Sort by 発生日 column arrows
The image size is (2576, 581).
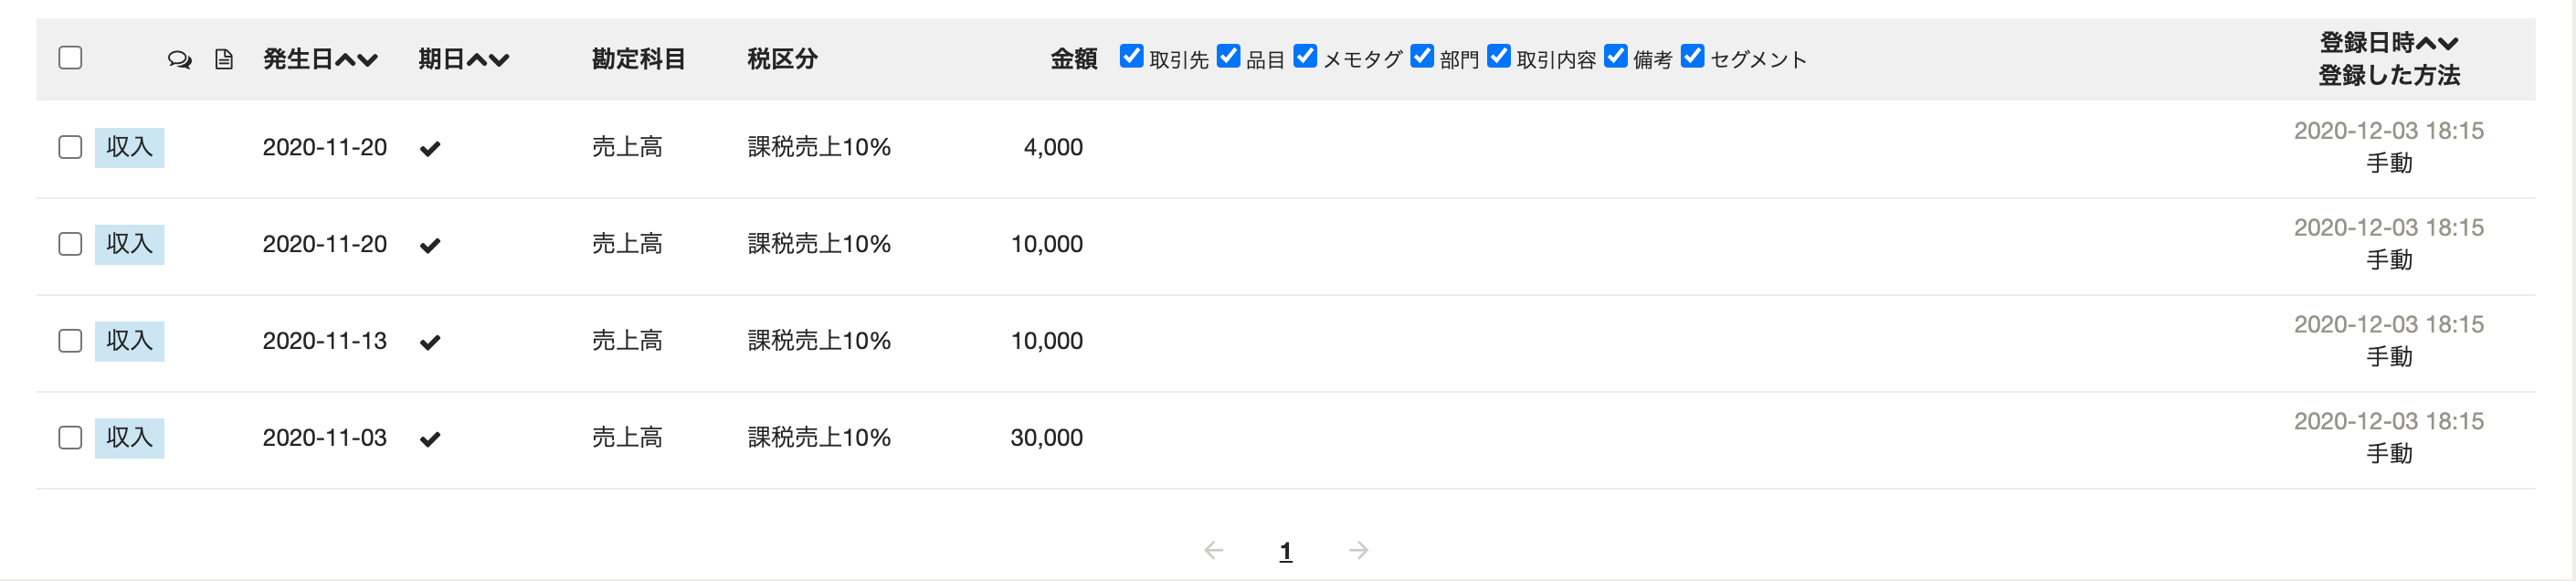(356, 60)
